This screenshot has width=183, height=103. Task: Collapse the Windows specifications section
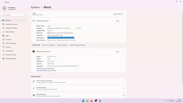click(124, 51)
